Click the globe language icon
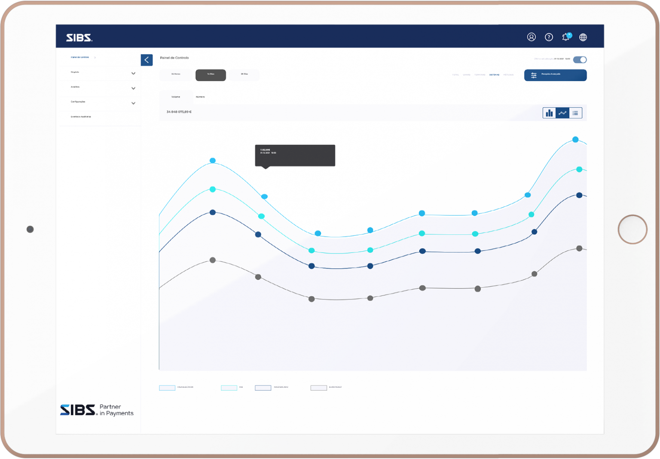This screenshot has height=459, width=660. click(583, 37)
